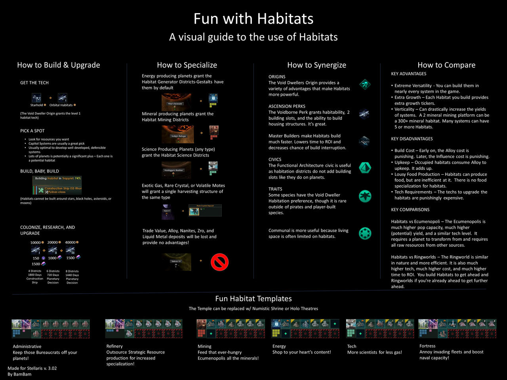Click the prohibition sign next to Selnoc IV
The image size is (507, 380).
coord(220,262)
